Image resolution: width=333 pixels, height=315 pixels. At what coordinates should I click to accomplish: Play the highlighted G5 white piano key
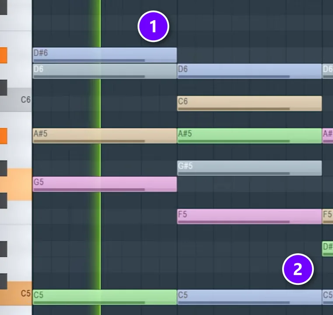coord(19,185)
